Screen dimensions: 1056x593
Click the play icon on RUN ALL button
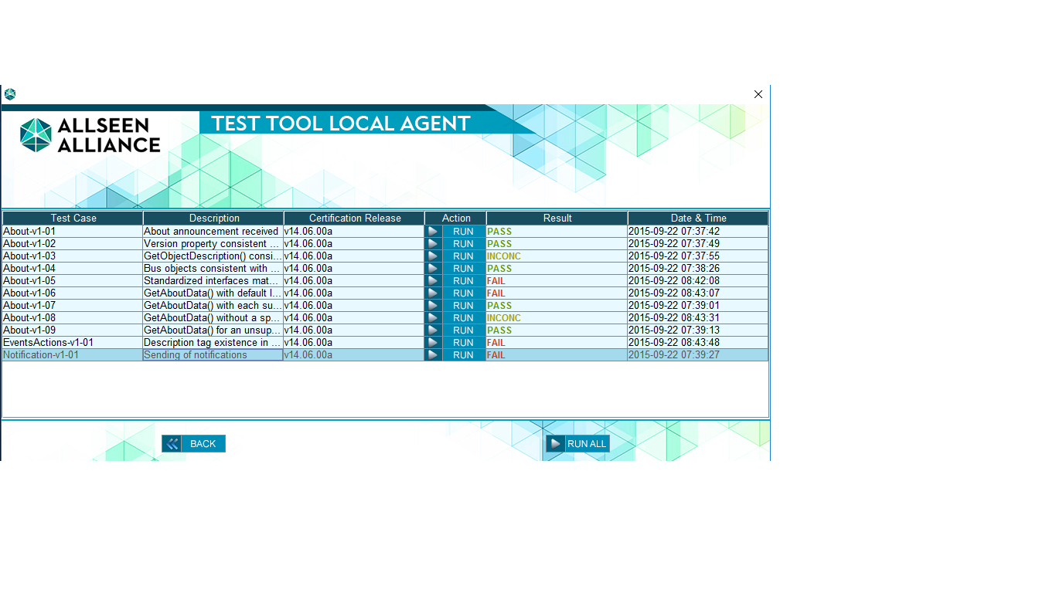[555, 443]
